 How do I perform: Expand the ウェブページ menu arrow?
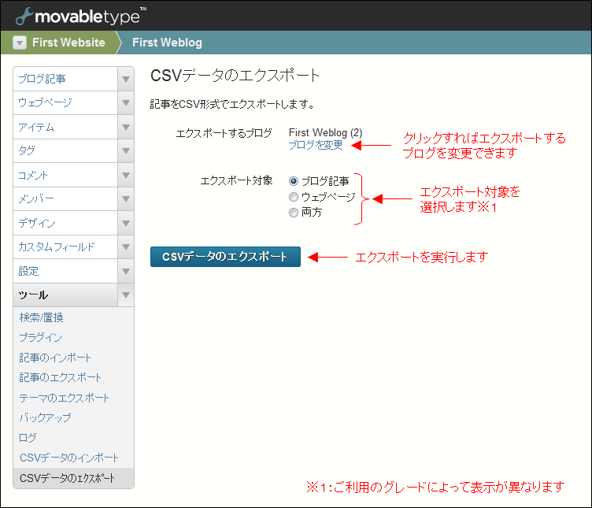tap(126, 102)
